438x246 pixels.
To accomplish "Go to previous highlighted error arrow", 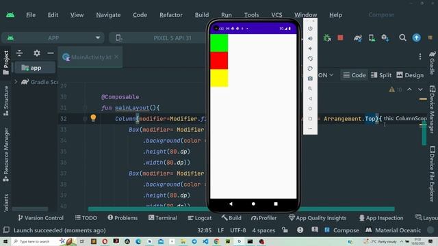I will tap(409, 90).
